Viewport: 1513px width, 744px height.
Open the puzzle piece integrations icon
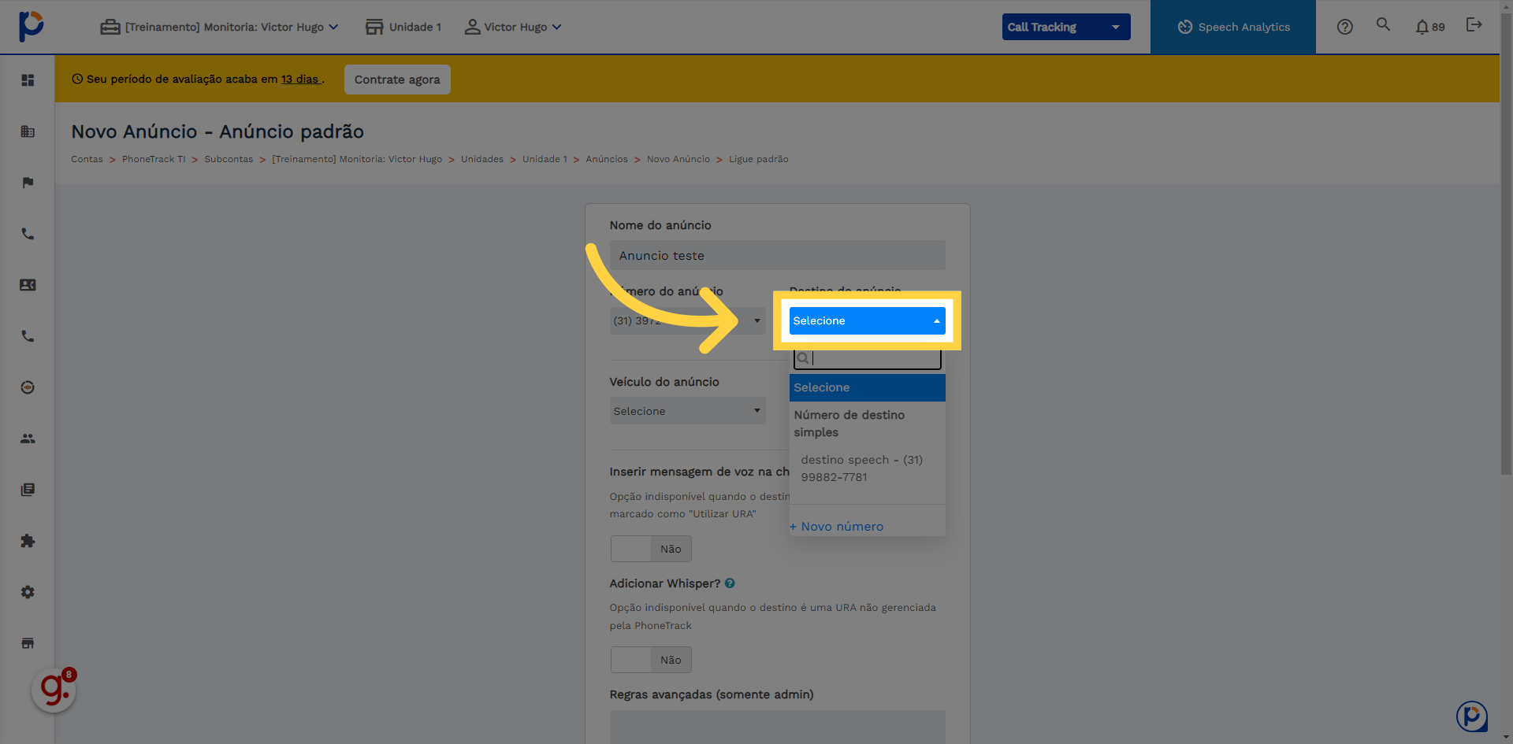28,541
